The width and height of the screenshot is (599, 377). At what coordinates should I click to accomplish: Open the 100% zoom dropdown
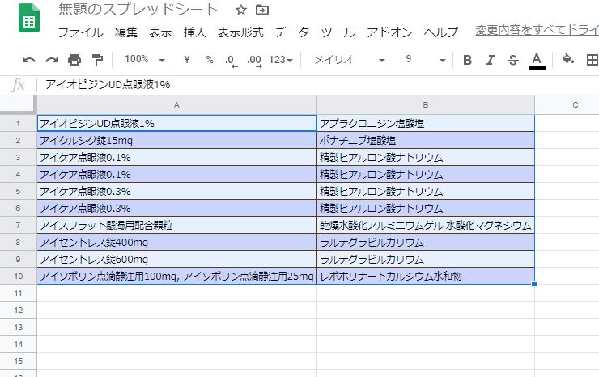point(144,60)
